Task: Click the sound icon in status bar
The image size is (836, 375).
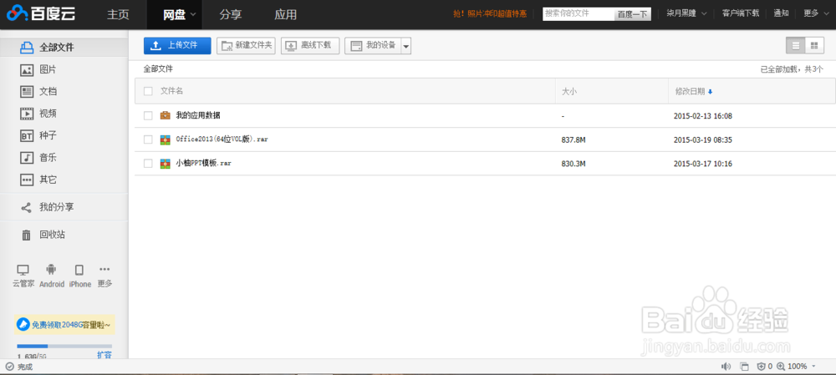Action: pos(726,367)
